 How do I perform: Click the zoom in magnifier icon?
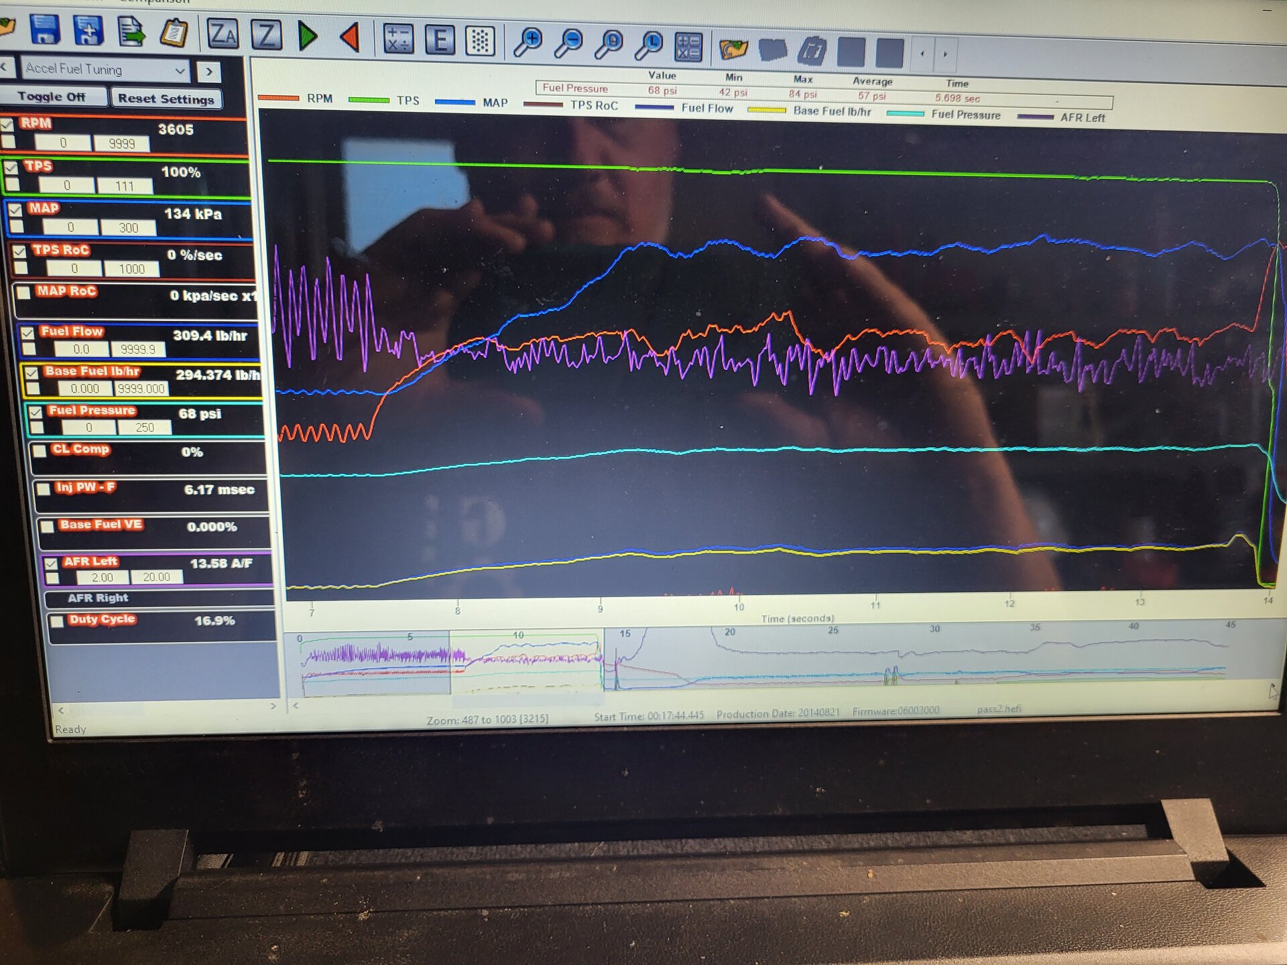point(528,42)
